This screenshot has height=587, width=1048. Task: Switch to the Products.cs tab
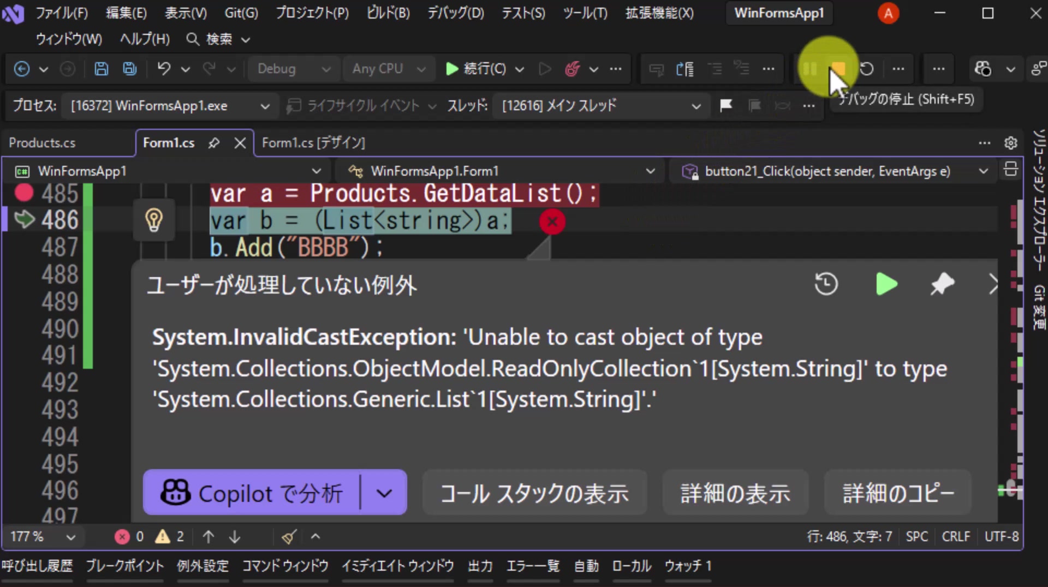[x=42, y=143]
